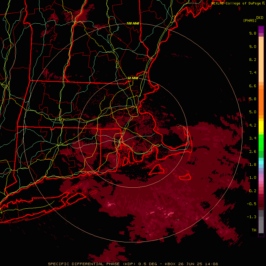The width and height of the screenshot is (266, 266).
Task: Click the 9.8 value on the scale
Action: click(x=253, y=33)
